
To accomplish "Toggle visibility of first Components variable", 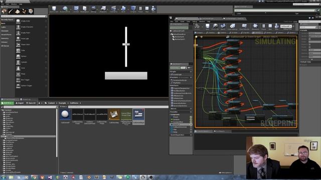I will click(191, 117).
